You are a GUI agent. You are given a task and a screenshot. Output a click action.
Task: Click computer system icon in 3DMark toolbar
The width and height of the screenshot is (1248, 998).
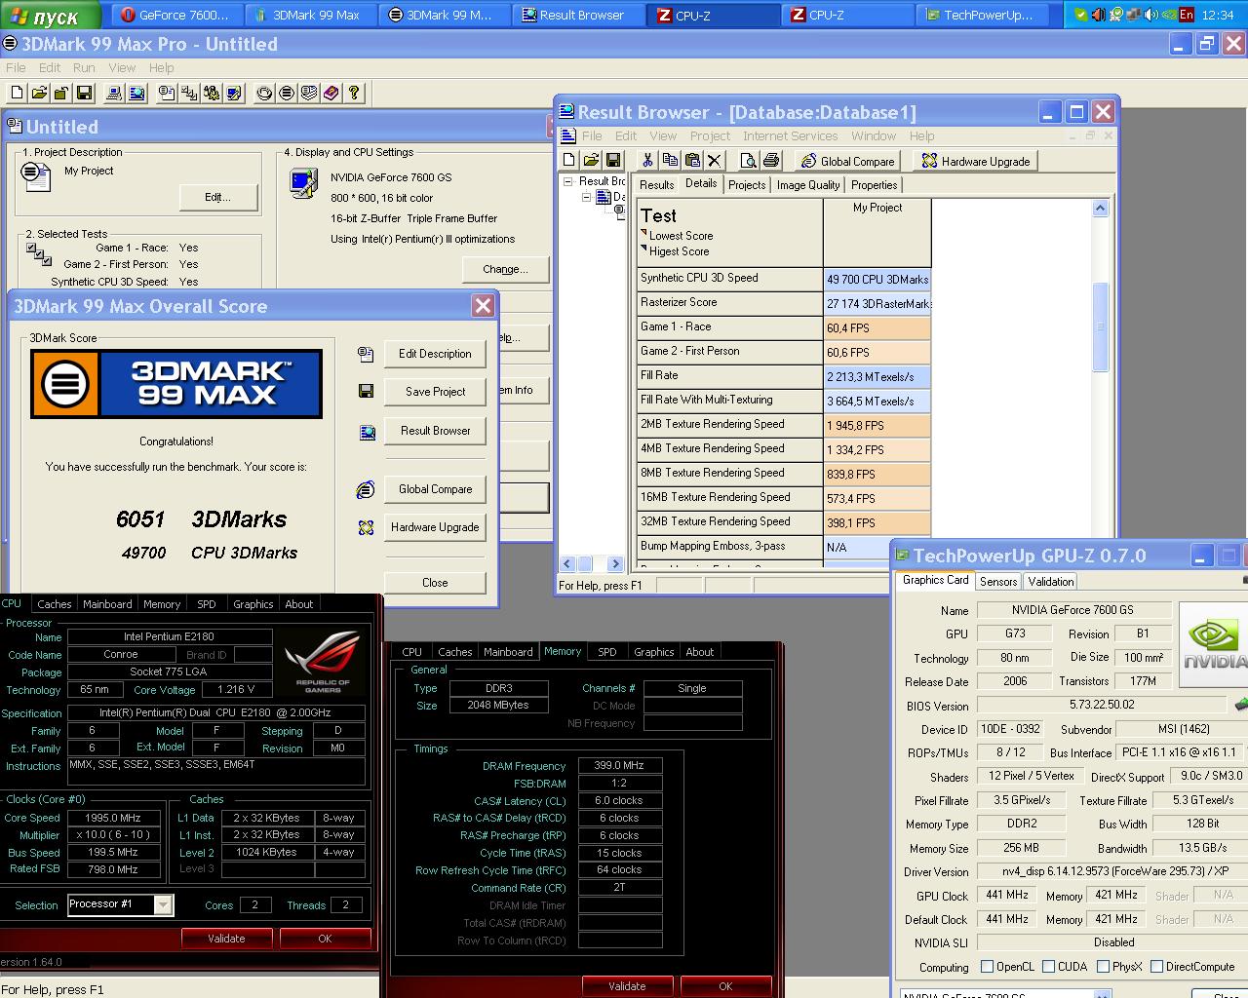point(114,94)
